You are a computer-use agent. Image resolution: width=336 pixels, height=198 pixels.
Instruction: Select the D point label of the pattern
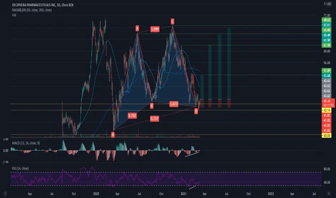(196, 111)
